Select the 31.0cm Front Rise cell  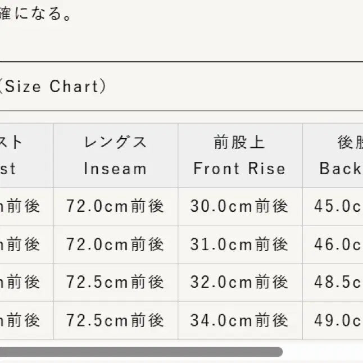239,244
